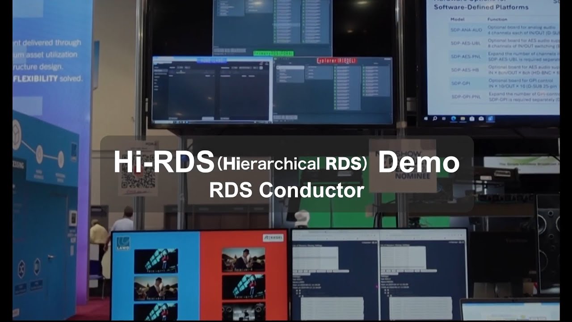
Task: Click SDP-AES-HB model cell
Action: pyautogui.click(x=465, y=69)
